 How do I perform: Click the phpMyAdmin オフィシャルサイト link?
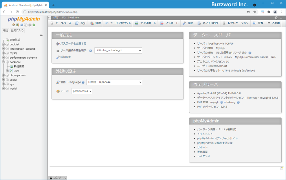[217, 139]
